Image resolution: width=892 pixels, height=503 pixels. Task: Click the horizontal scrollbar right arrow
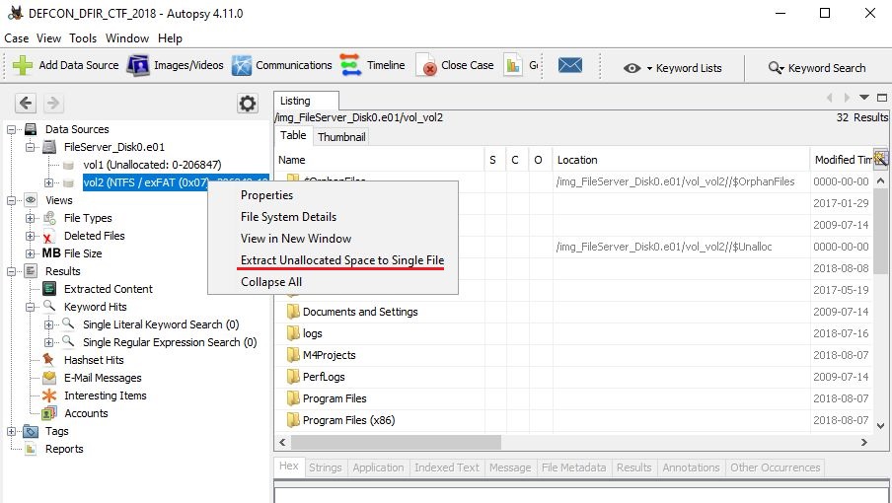click(x=864, y=442)
